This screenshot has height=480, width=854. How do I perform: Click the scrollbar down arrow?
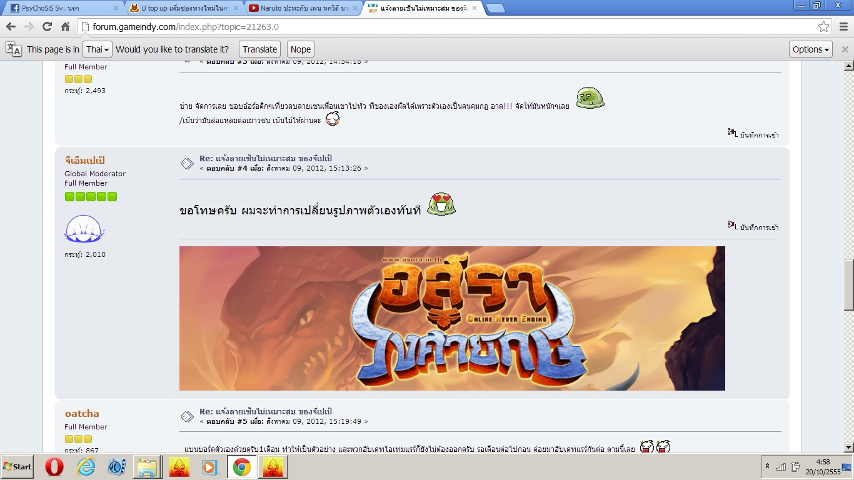(x=849, y=447)
